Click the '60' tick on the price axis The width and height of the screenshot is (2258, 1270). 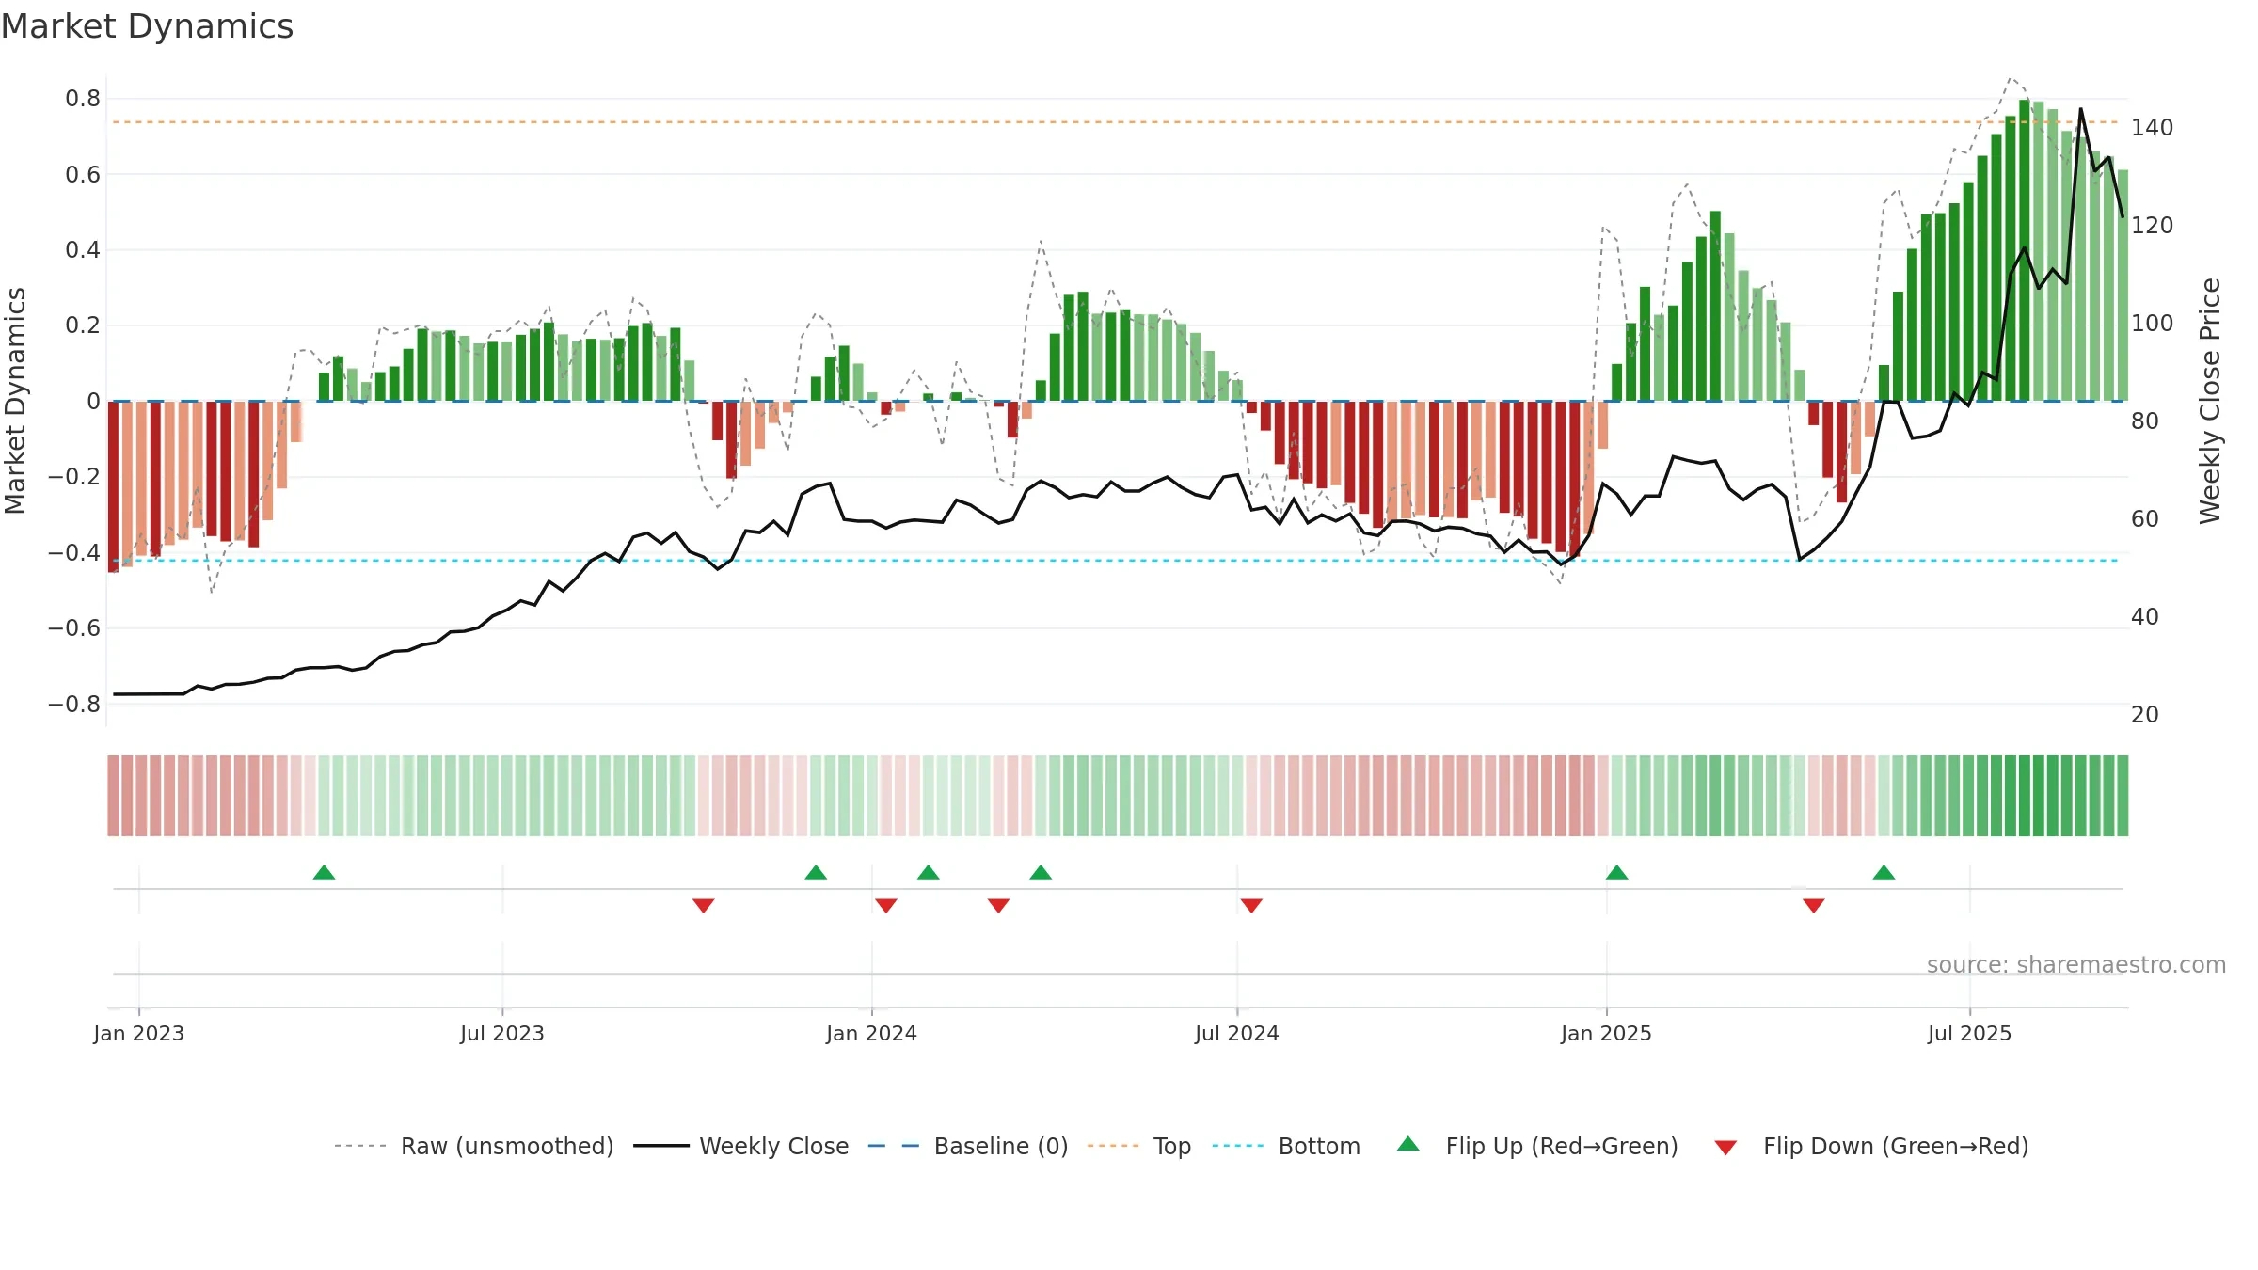tap(2145, 518)
